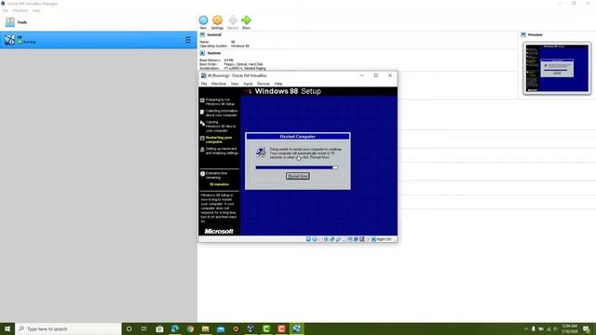Click the Right Ctrl host key indicator
Viewport: 596px width, 335px height.
pyautogui.click(x=384, y=239)
